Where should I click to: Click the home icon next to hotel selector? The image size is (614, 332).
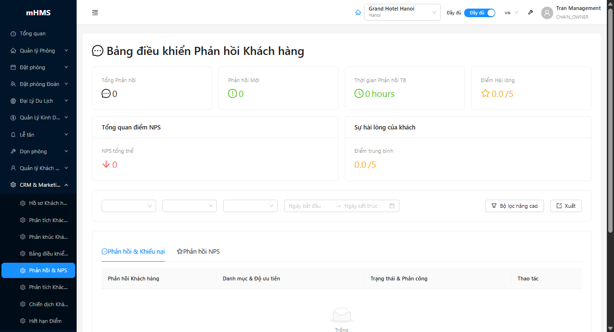click(x=358, y=12)
